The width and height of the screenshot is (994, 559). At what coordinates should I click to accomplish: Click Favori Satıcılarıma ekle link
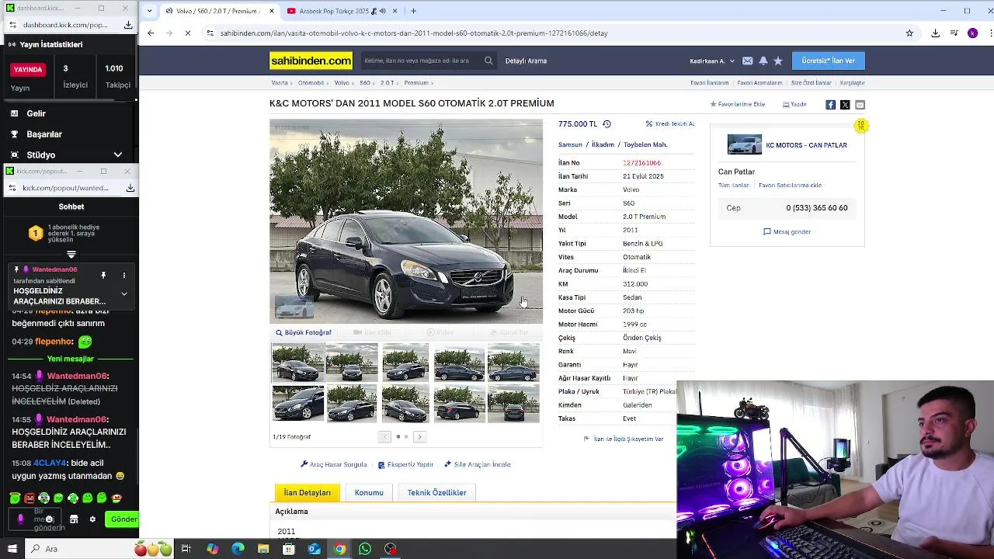click(x=790, y=186)
